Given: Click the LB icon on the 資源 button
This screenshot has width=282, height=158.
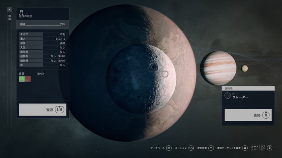Looking at the screenshot, I should tap(60, 109).
